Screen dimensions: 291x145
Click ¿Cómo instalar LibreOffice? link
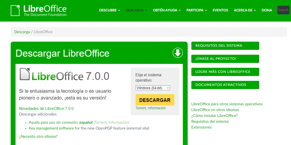214,115
